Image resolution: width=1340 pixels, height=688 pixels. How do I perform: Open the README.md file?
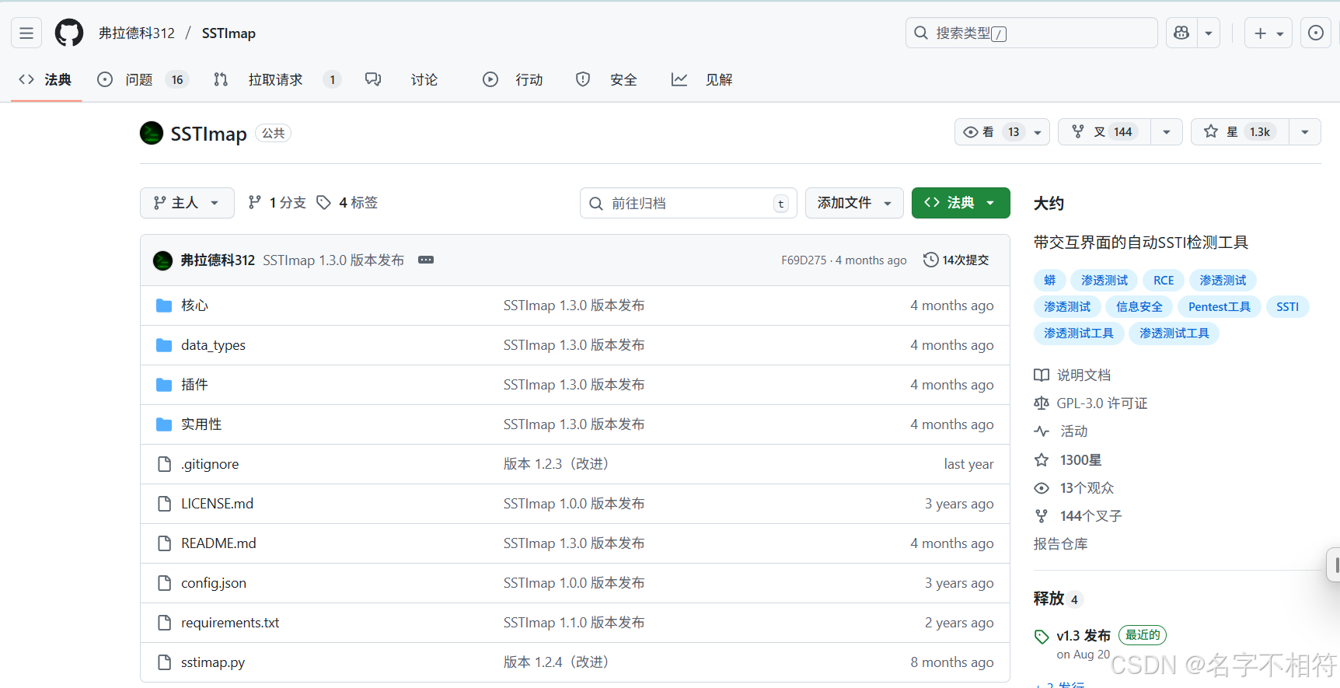point(218,543)
